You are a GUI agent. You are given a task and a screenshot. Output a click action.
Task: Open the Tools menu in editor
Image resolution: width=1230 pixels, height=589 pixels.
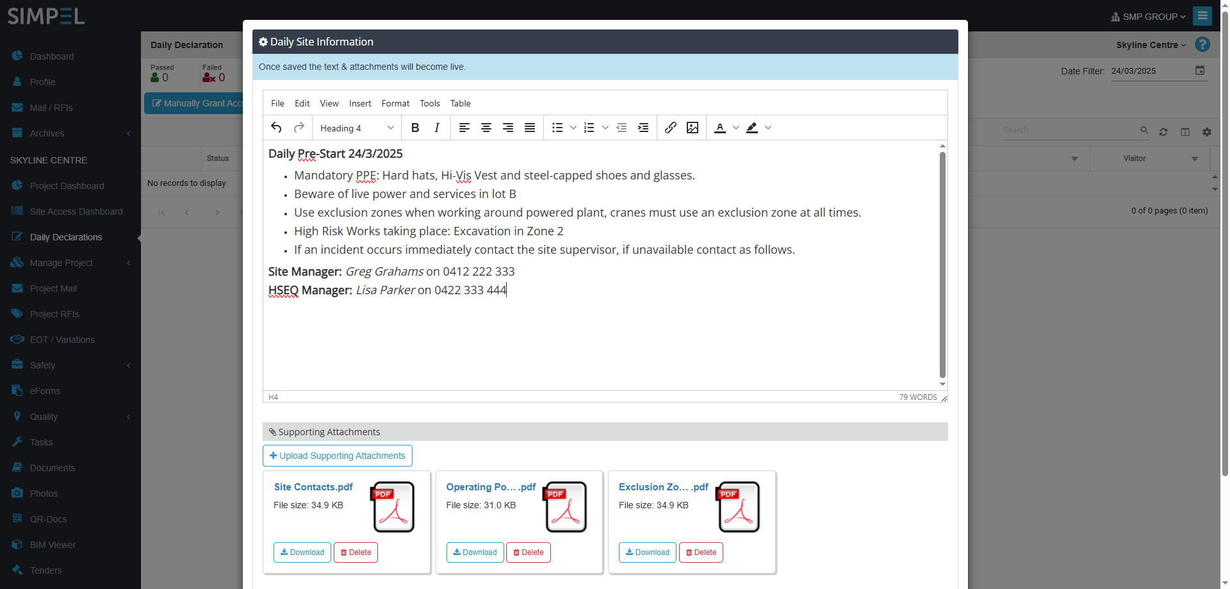pos(430,103)
